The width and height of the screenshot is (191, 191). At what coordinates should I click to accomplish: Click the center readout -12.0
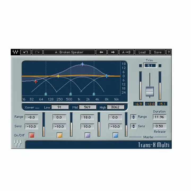150,104
